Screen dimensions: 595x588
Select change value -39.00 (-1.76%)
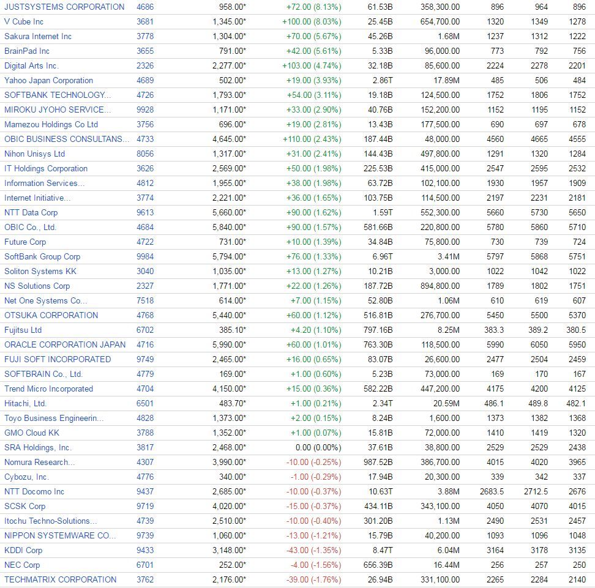coord(314,581)
